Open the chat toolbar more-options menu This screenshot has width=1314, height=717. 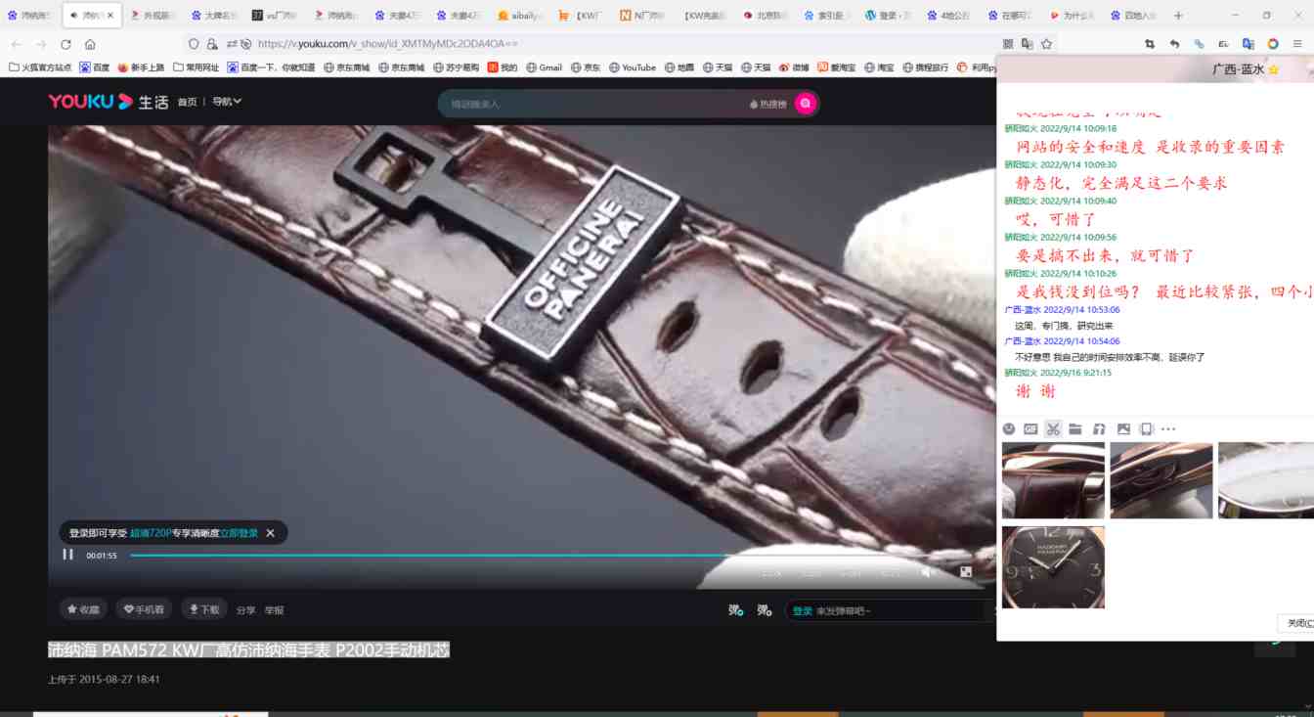[1168, 428]
